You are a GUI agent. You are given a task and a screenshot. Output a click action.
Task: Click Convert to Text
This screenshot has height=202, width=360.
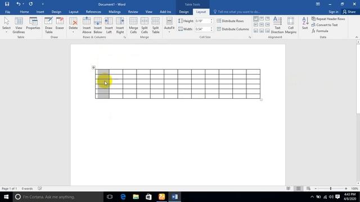[x=325, y=25]
